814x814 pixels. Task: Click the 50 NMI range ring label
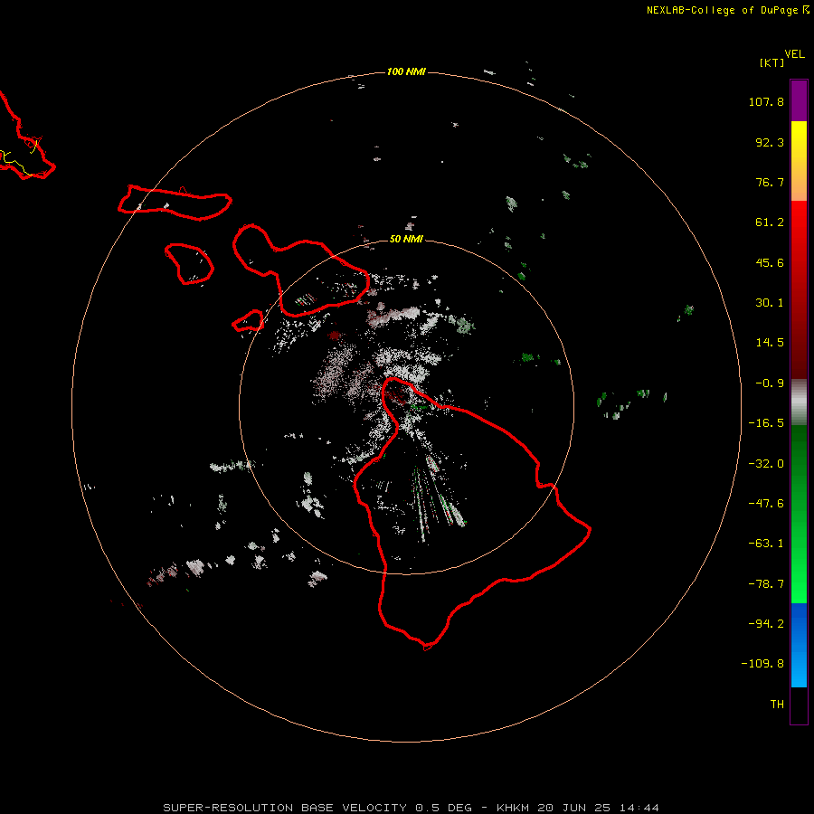point(406,239)
